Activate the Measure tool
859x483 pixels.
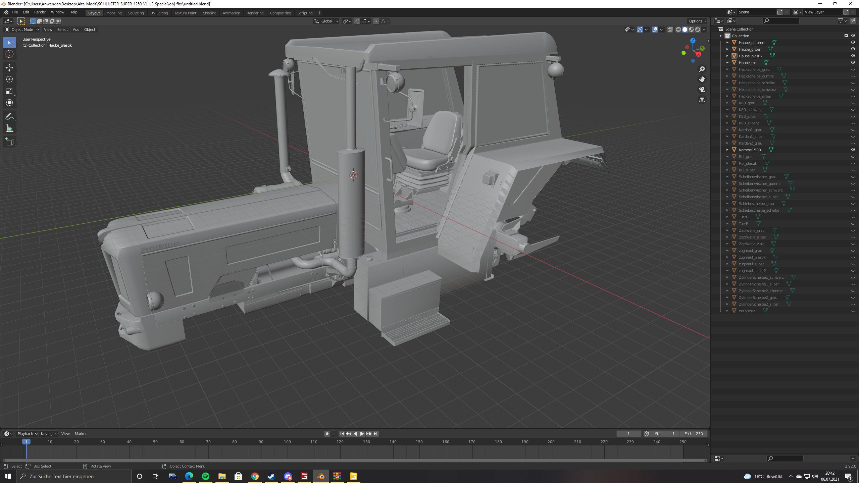click(x=9, y=128)
